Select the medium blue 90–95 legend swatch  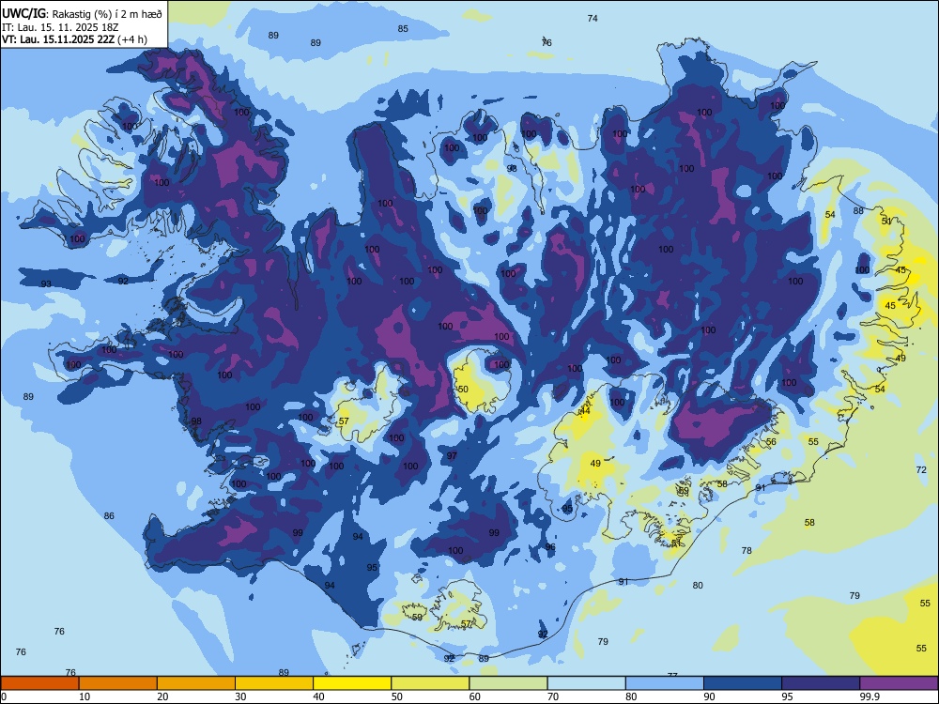click(x=743, y=683)
